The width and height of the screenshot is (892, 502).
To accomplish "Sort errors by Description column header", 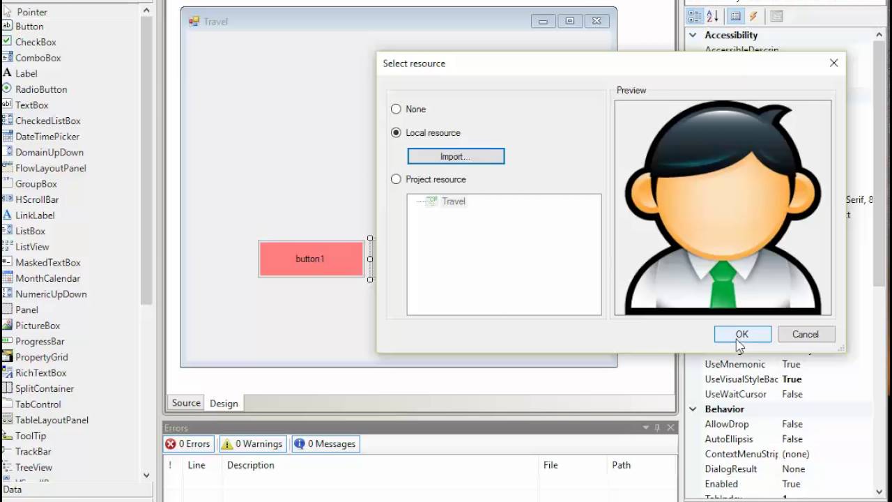I will [x=382, y=465].
